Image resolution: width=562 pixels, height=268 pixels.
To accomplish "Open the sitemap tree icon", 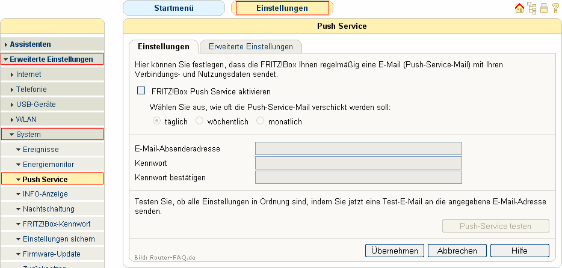I will click(532, 8).
